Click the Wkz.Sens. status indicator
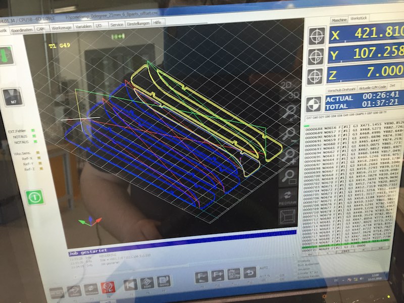 point(38,153)
